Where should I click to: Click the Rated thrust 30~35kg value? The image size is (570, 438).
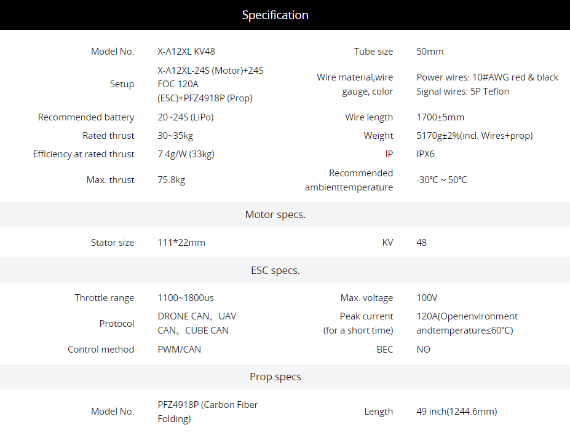175,136
